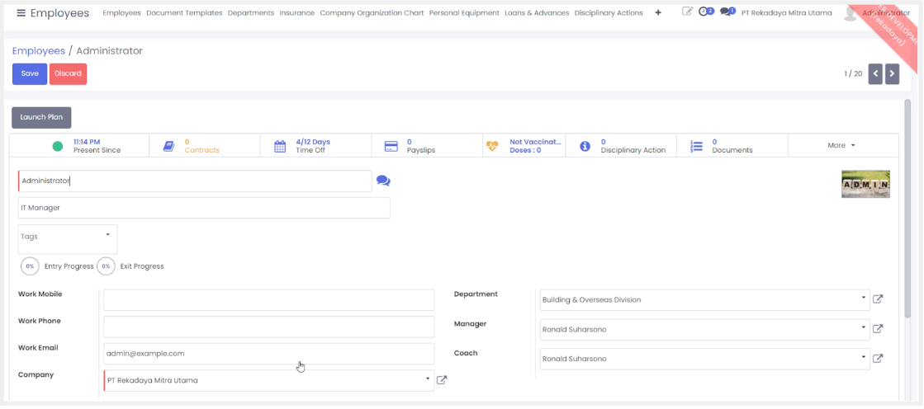The image size is (924, 409).
Task: Expand the Tags dropdown
Action: 107,235
